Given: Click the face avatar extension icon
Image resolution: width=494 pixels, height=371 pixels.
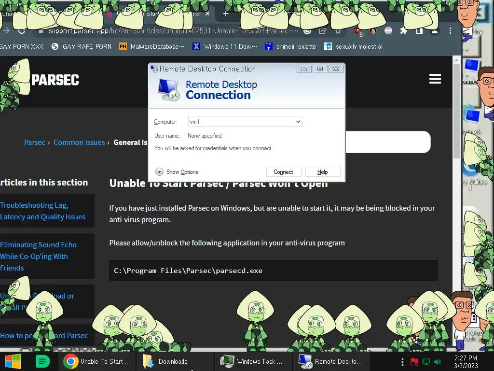Looking at the screenshot, I should [373, 31].
